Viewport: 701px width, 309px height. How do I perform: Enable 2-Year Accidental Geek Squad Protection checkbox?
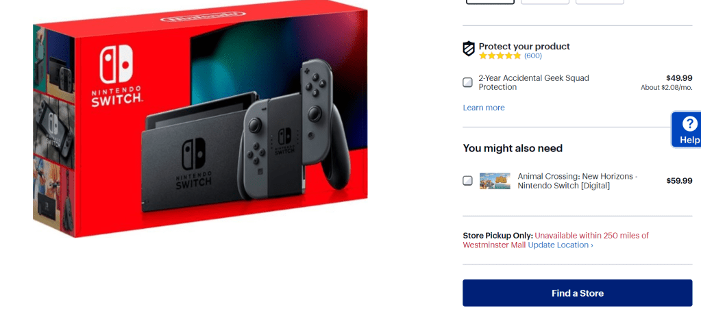(x=467, y=82)
